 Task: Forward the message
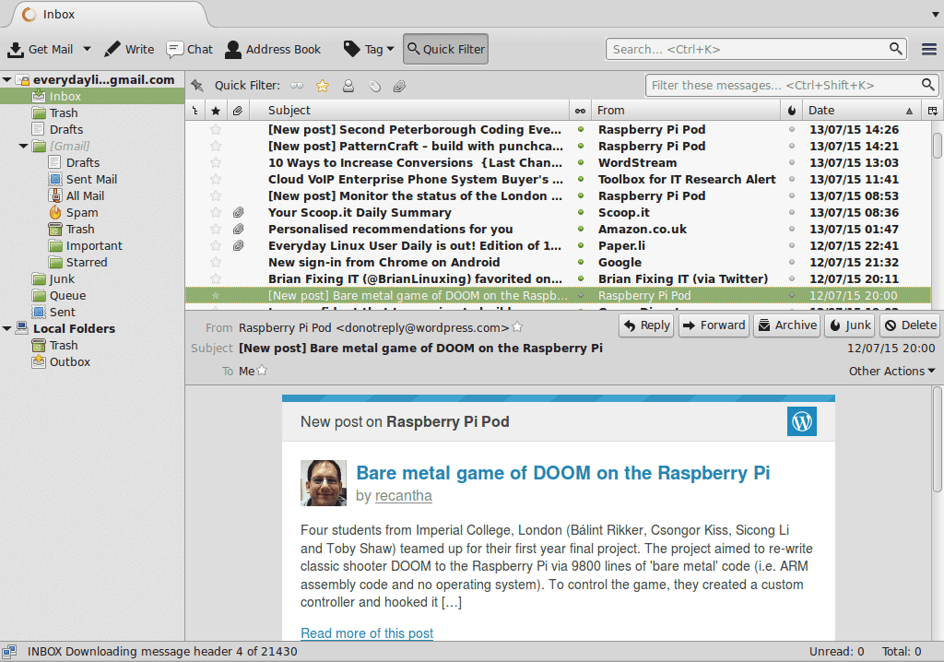click(714, 325)
